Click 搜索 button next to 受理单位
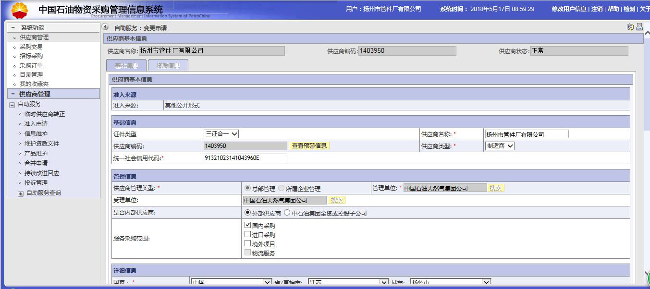 click(337, 200)
